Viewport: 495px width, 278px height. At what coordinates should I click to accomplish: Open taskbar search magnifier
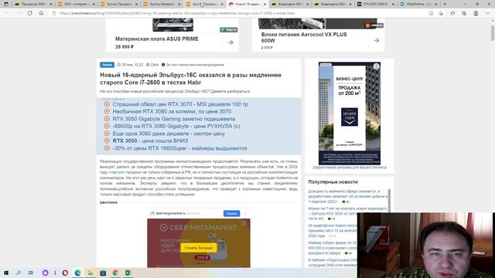tap(19, 273)
